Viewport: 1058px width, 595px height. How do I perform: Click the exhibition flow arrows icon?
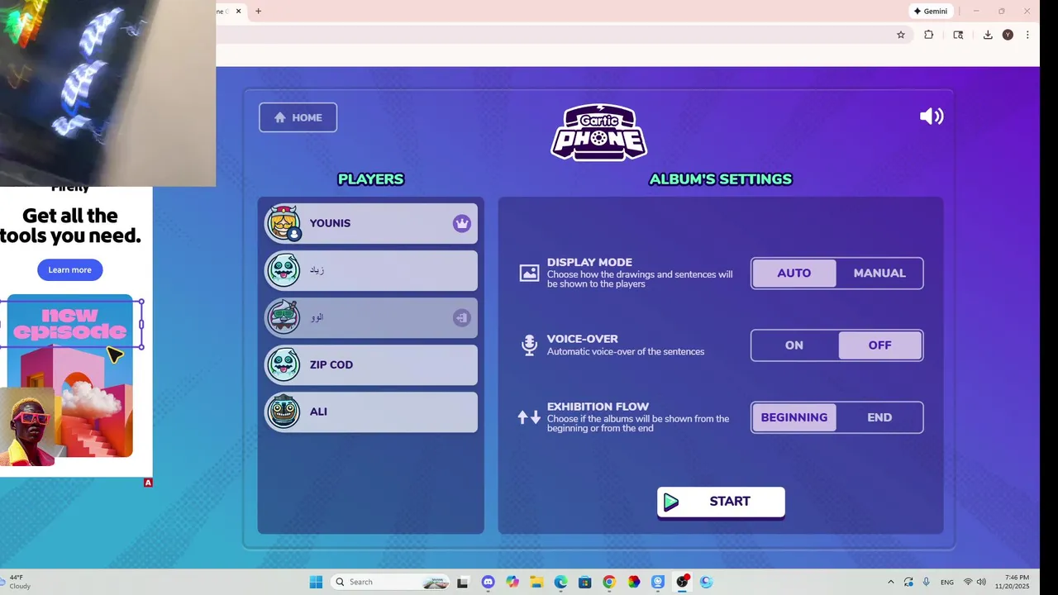529,417
